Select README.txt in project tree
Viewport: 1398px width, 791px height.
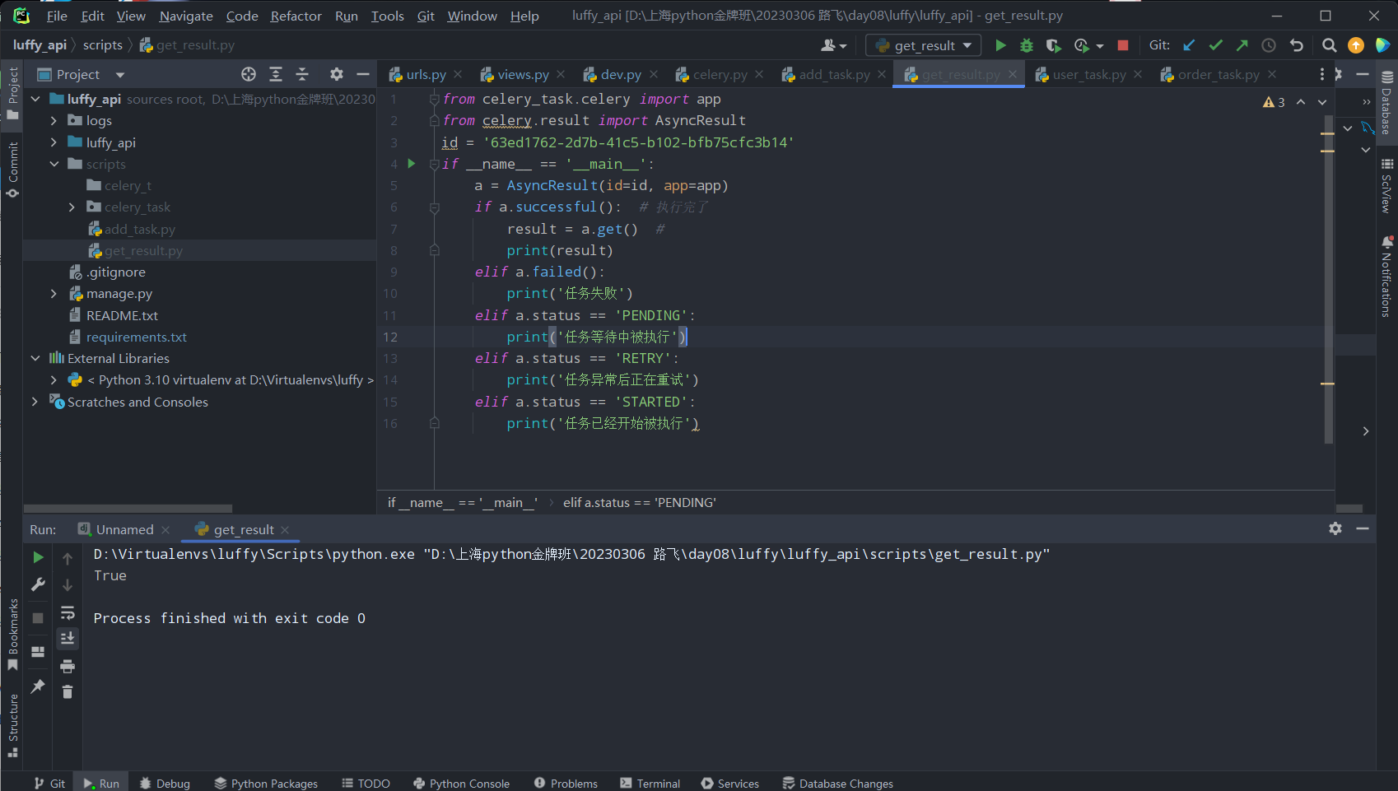[122, 315]
